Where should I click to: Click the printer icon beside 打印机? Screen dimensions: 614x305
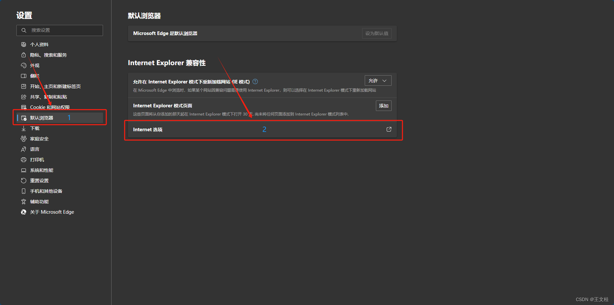24,160
